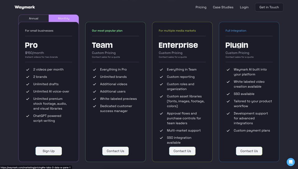Image resolution: width=298 pixels, height=169 pixels.
Task: Open Case Studies in the navigation
Action: point(223,7)
